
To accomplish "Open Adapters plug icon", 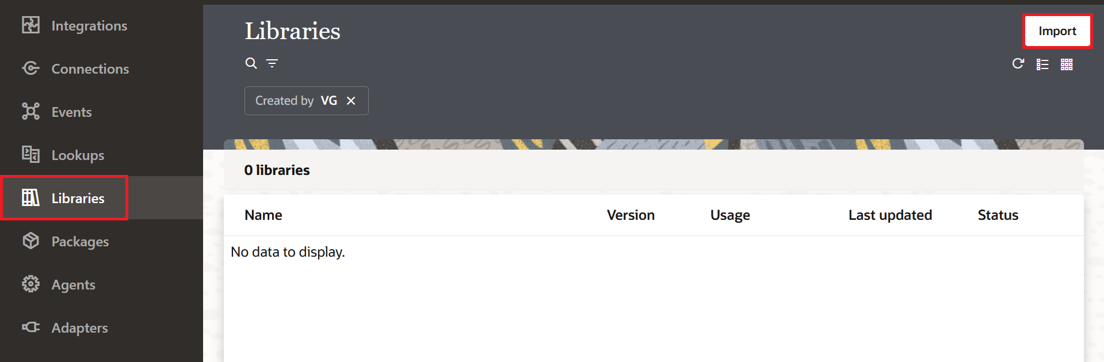I will coord(30,327).
